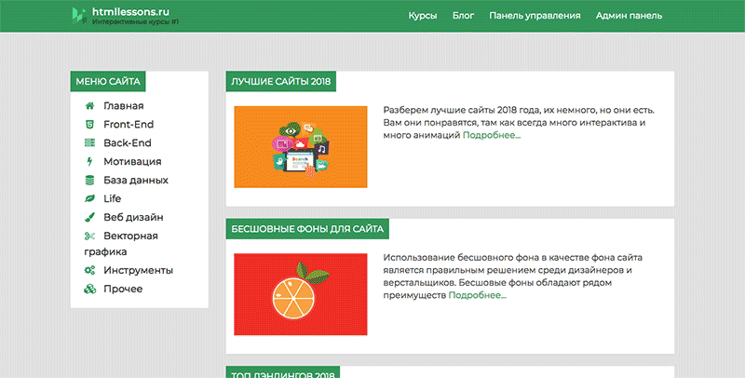Screen dimensions: 745x378
Task: Click the lightning bolt icon beside Мотивация
Action: point(89,162)
